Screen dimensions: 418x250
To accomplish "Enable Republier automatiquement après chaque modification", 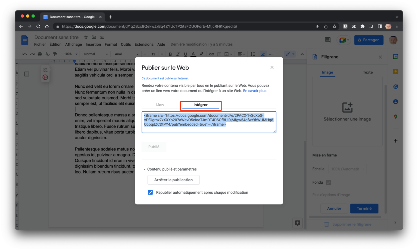I will 150,192.
